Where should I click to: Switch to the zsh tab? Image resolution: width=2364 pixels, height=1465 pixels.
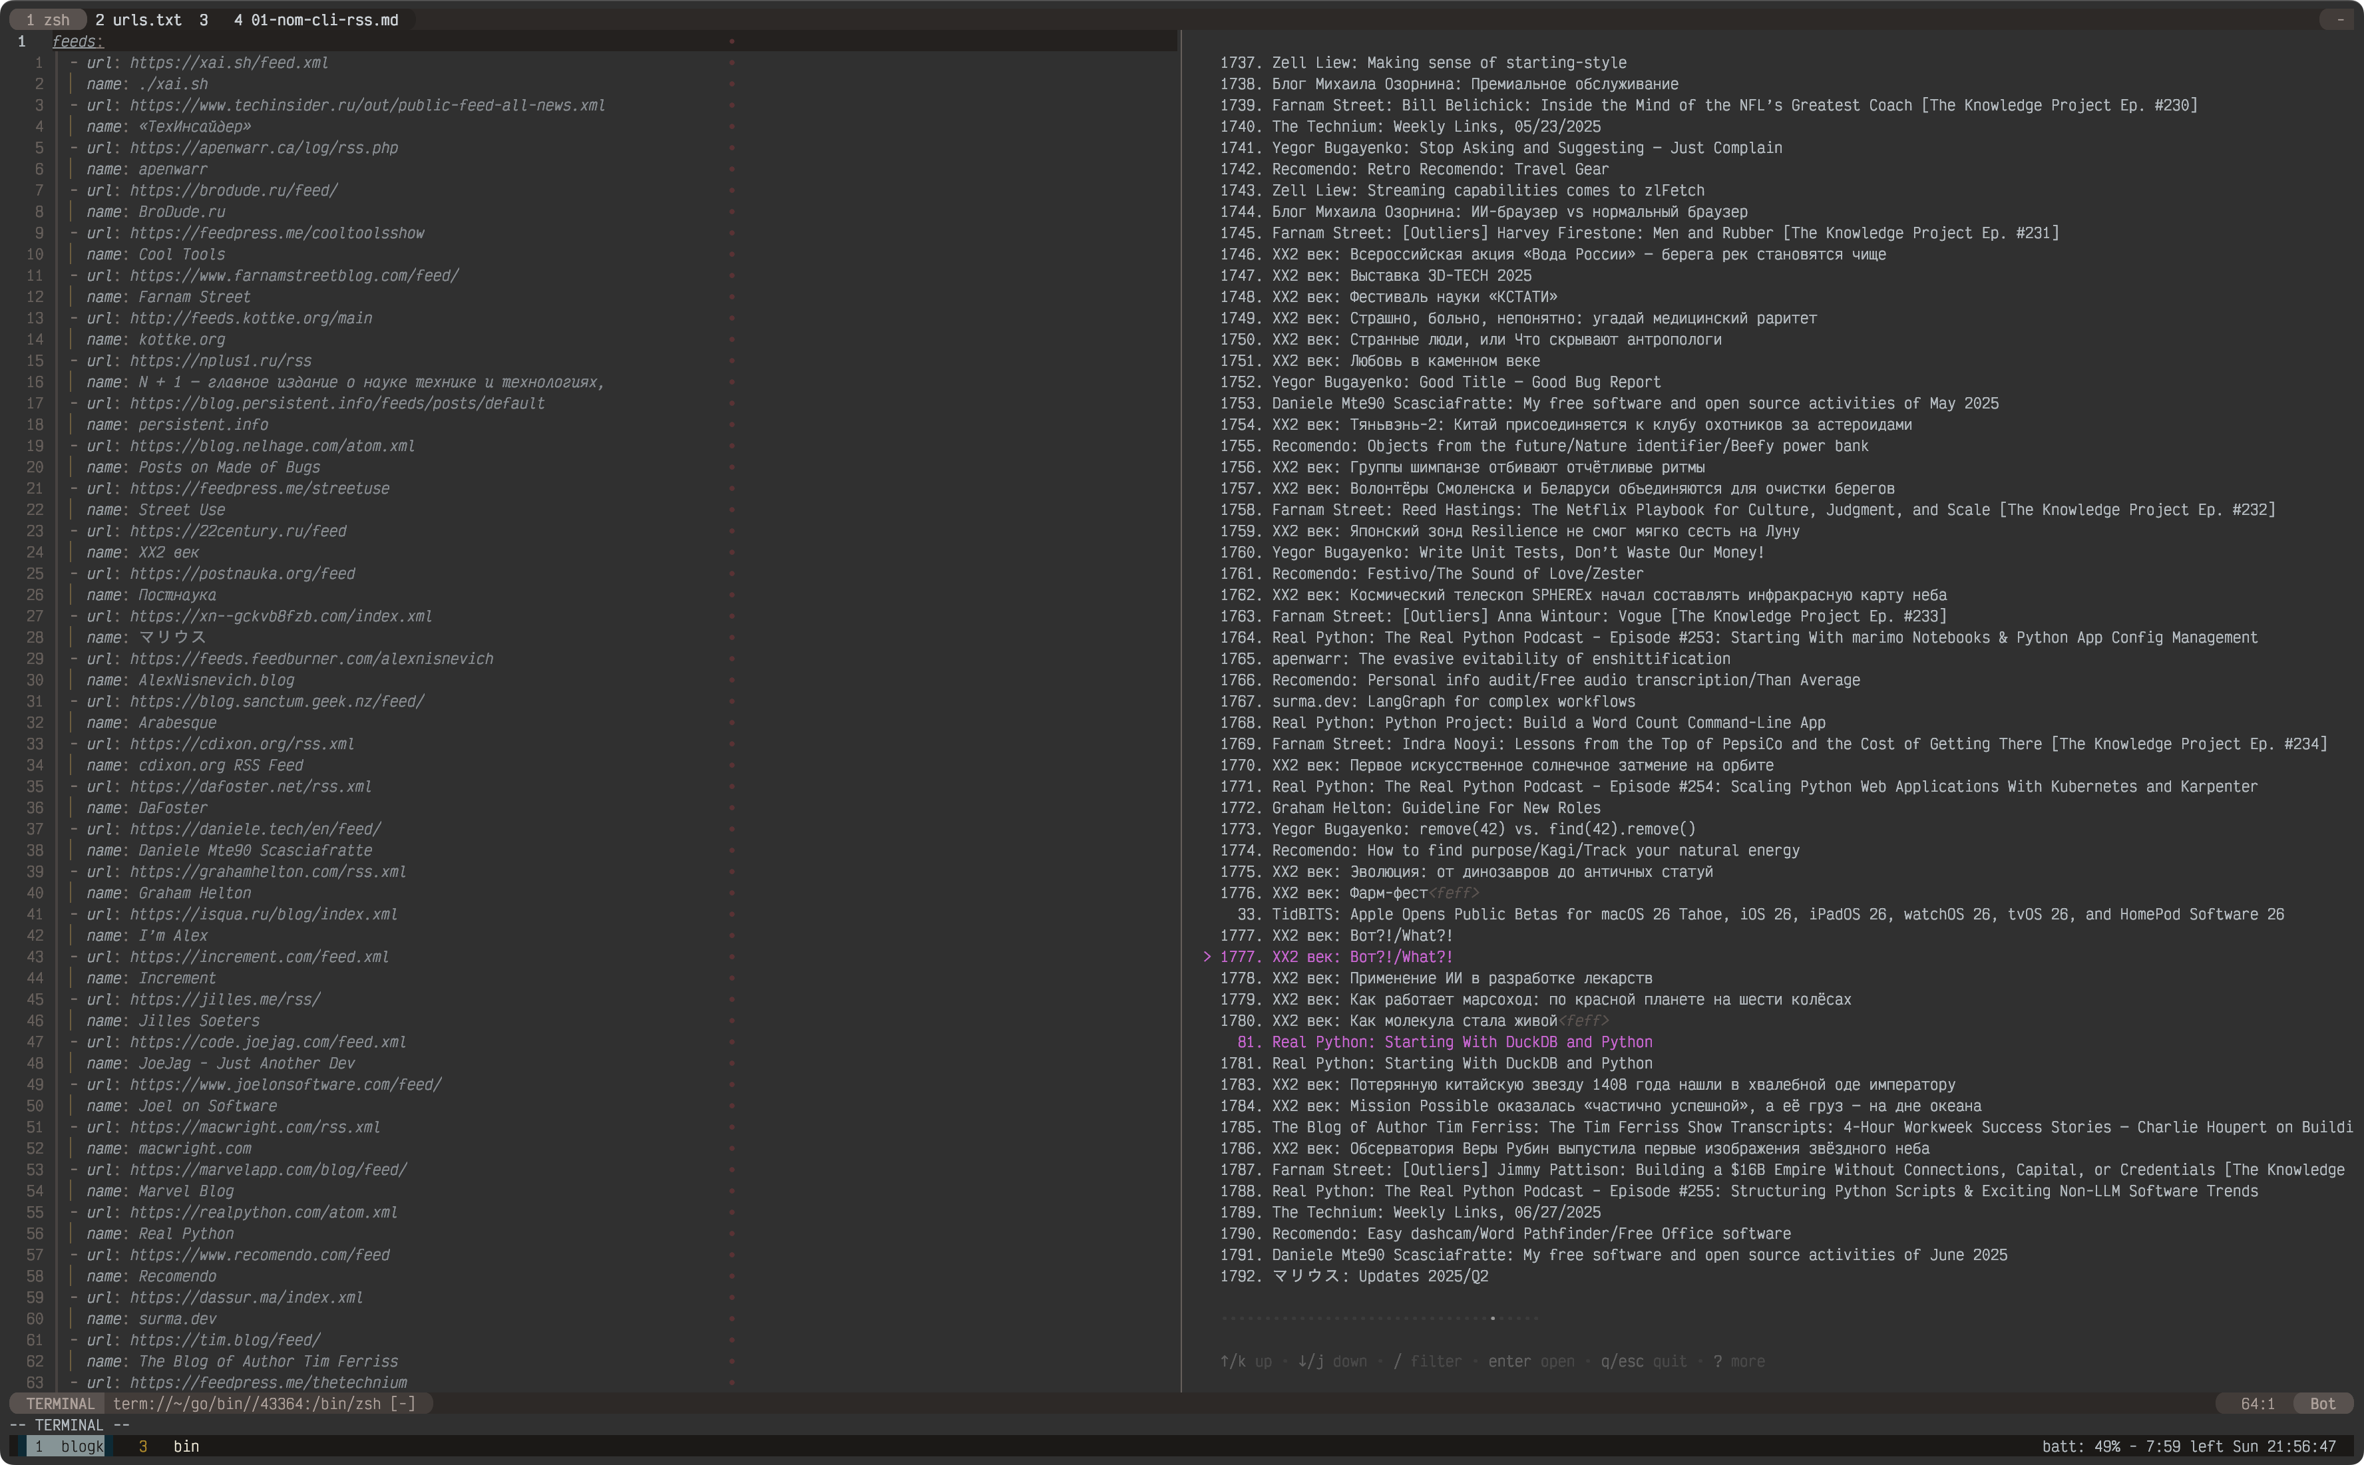pyautogui.click(x=47, y=19)
